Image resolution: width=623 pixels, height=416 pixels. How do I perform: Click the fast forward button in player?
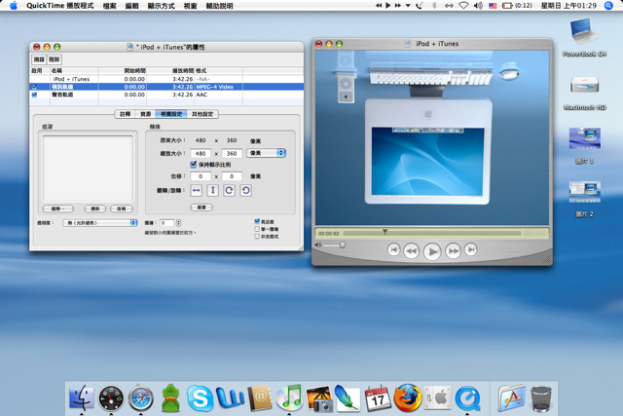[453, 250]
